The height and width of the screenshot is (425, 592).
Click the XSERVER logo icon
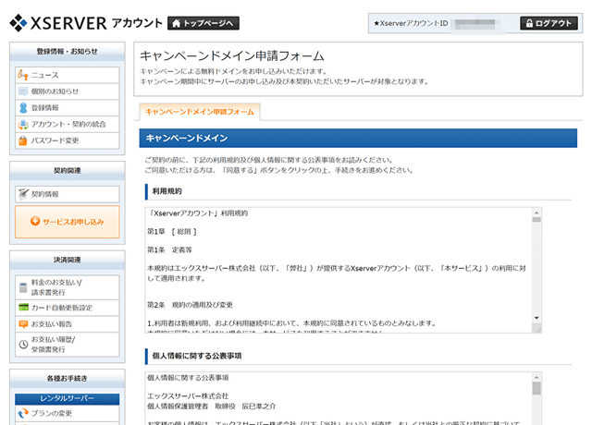pyautogui.click(x=18, y=23)
